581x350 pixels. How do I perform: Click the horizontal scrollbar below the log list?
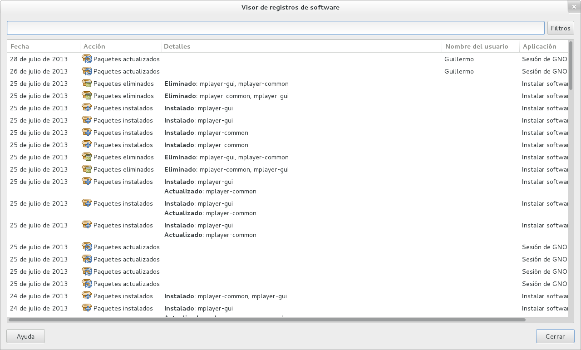[x=267, y=320]
